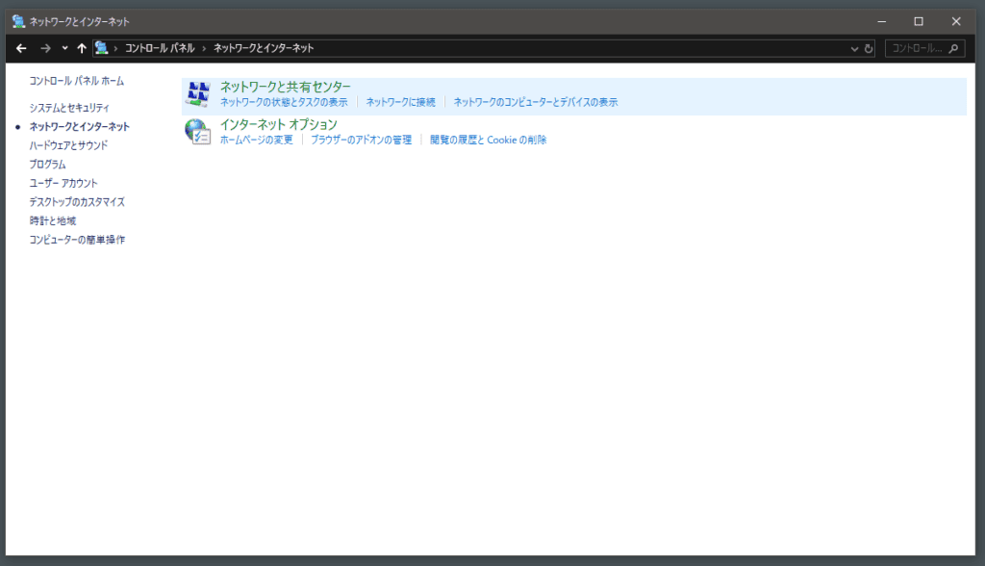Expand the chevron after the address bar icon
The width and height of the screenshot is (985, 566).
pos(115,48)
